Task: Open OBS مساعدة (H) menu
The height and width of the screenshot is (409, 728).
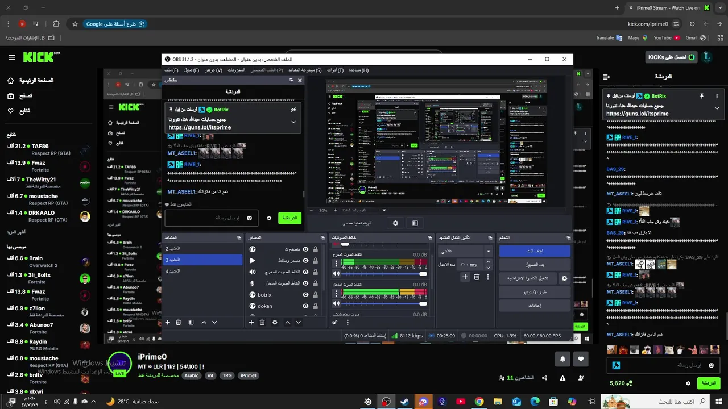Action: 358,70
